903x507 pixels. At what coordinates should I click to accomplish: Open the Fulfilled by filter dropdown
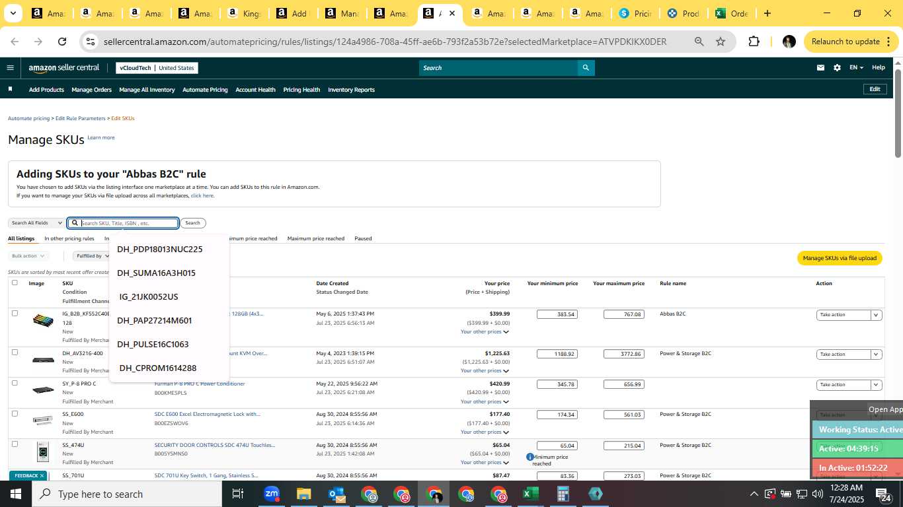(x=92, y=255)
